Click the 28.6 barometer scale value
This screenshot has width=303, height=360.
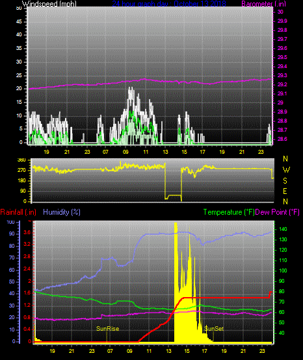(x=282, y=139)
